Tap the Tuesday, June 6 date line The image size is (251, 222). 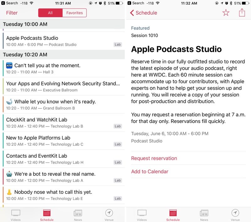pyautogui.click(x=170, y=133)
